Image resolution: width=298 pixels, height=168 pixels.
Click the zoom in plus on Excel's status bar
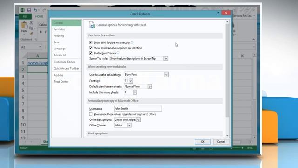(242, 148)
